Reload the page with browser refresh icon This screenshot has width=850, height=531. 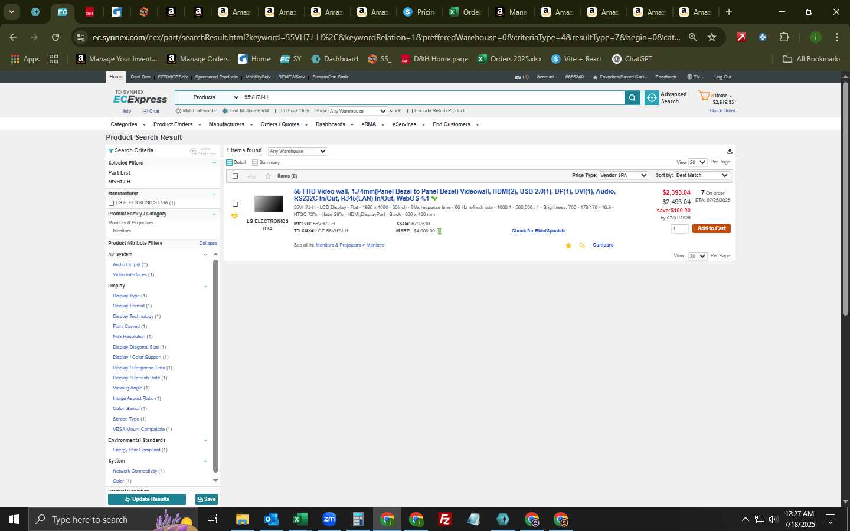pyautogui.click(x=55, y=37)
